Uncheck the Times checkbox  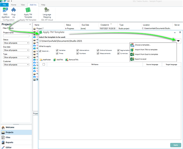(57, 53)
